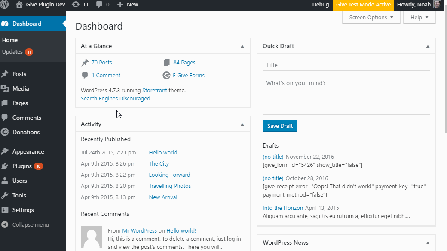Click the home icon beside Give Plugin Dev

click(x=19, y=5)
